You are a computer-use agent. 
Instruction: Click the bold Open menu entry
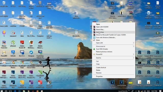click(114, 24)
